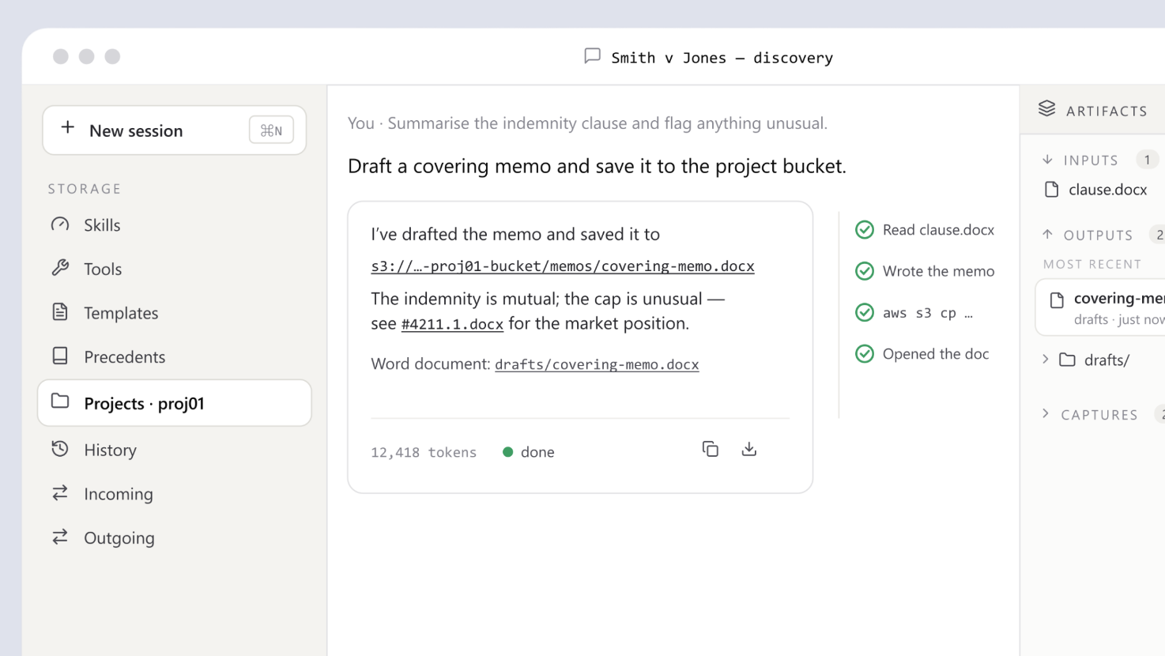Click the Artifacts layers icon
Viewport: 1165px width, 656px height.
point(1047,109)
